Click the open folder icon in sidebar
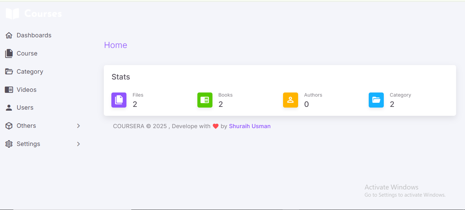 pos(9,72)
